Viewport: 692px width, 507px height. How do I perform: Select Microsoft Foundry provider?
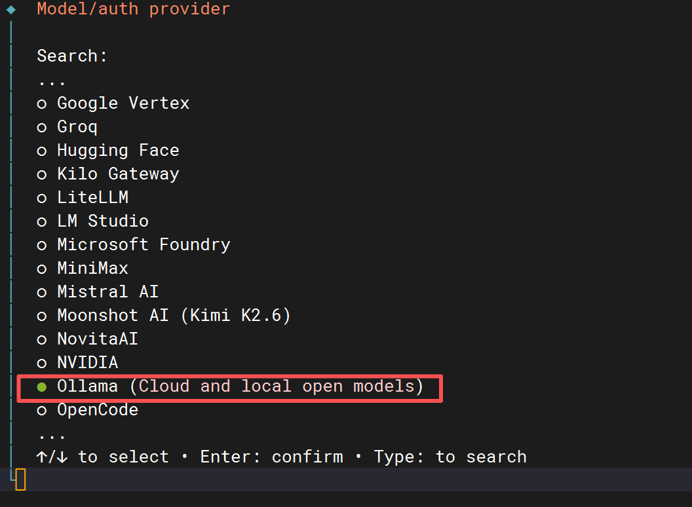tap(134, 245)
